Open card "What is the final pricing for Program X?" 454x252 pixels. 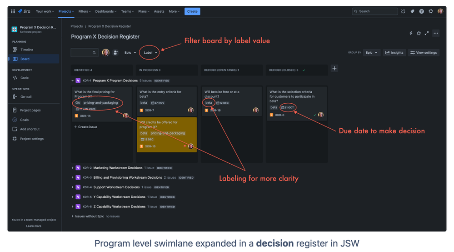point(101,104)
